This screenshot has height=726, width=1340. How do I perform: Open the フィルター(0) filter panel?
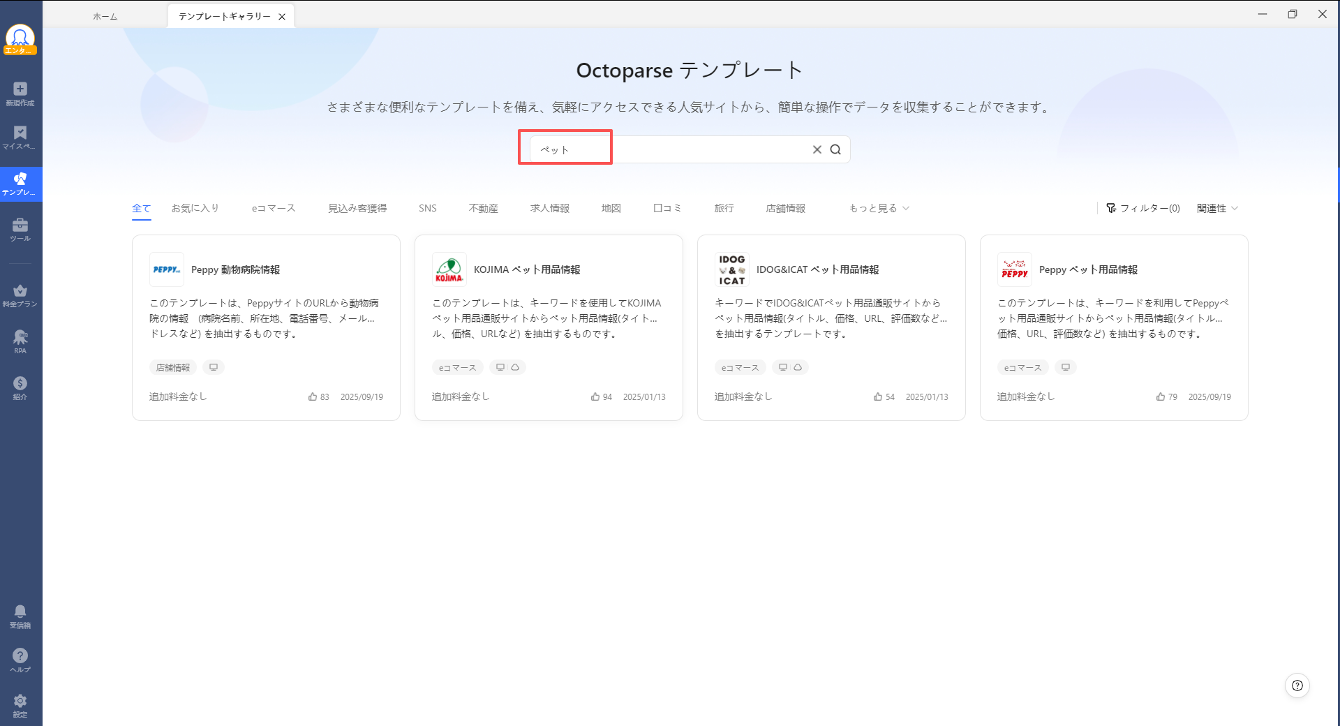(1143, 208)
